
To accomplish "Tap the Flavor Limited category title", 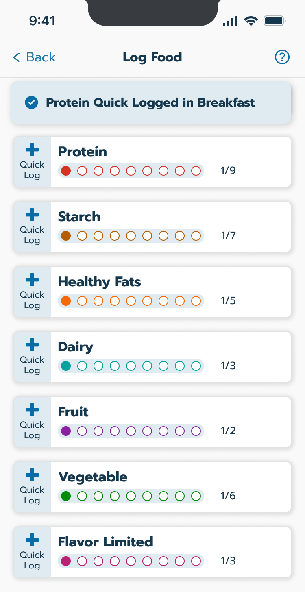I will click(x=106, y=542).
